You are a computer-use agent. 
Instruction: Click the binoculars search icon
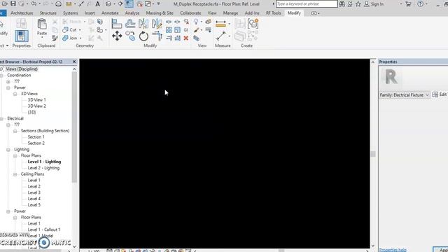pyautogui.click(x=342, y=4)
